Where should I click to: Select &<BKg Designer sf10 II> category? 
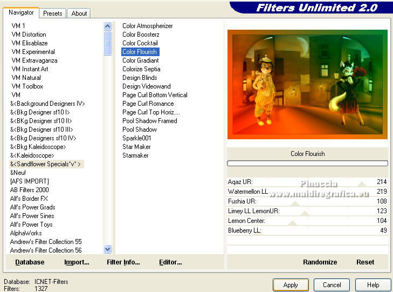pos(41,121)
